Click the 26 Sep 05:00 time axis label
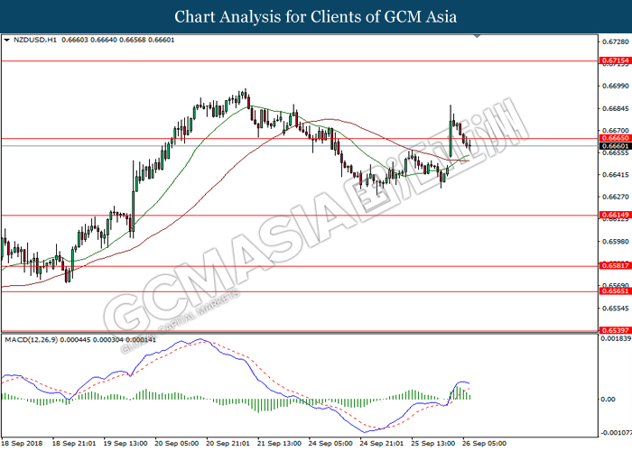Image resolution: width=632 pixels, height=451 pixels. coord(486,444)
